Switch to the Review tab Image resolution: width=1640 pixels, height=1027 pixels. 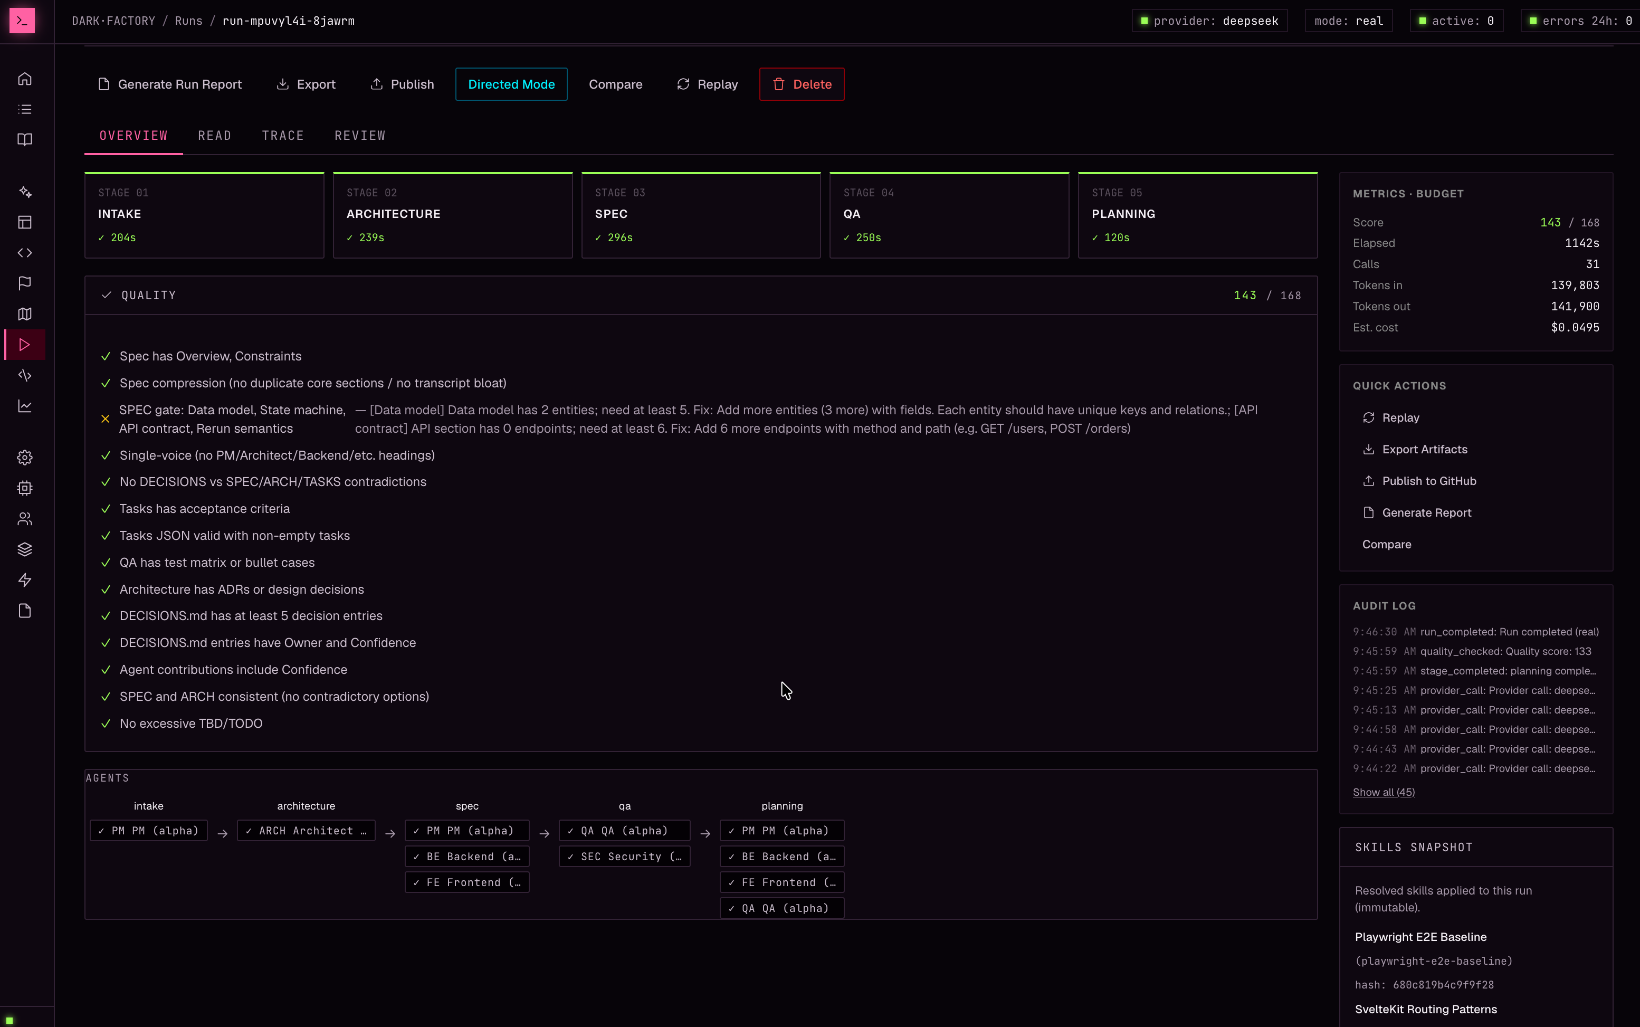point(360,136)
